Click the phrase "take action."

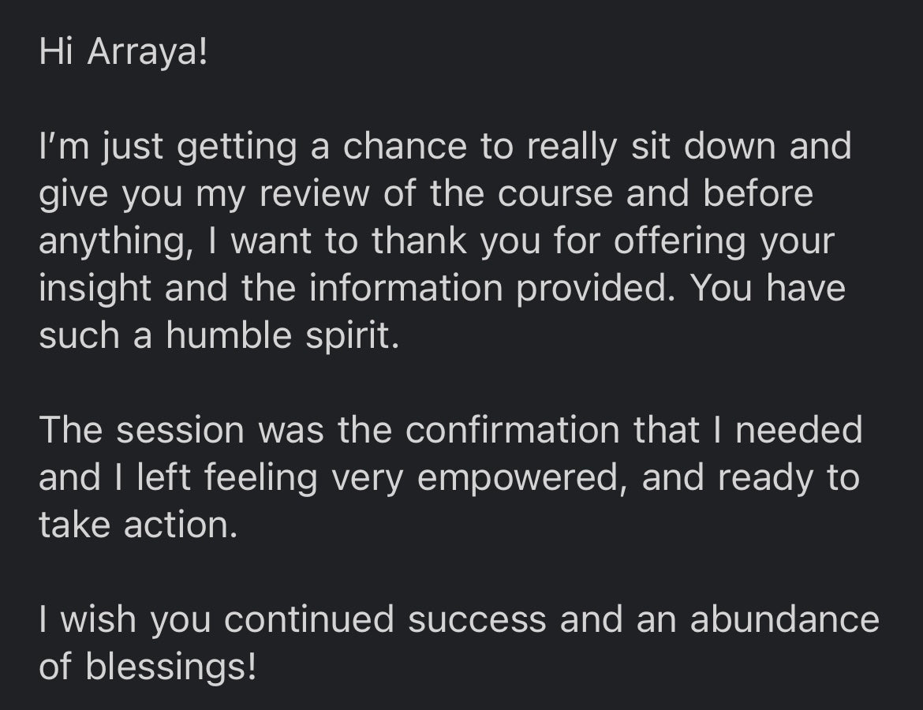[138, 525]
